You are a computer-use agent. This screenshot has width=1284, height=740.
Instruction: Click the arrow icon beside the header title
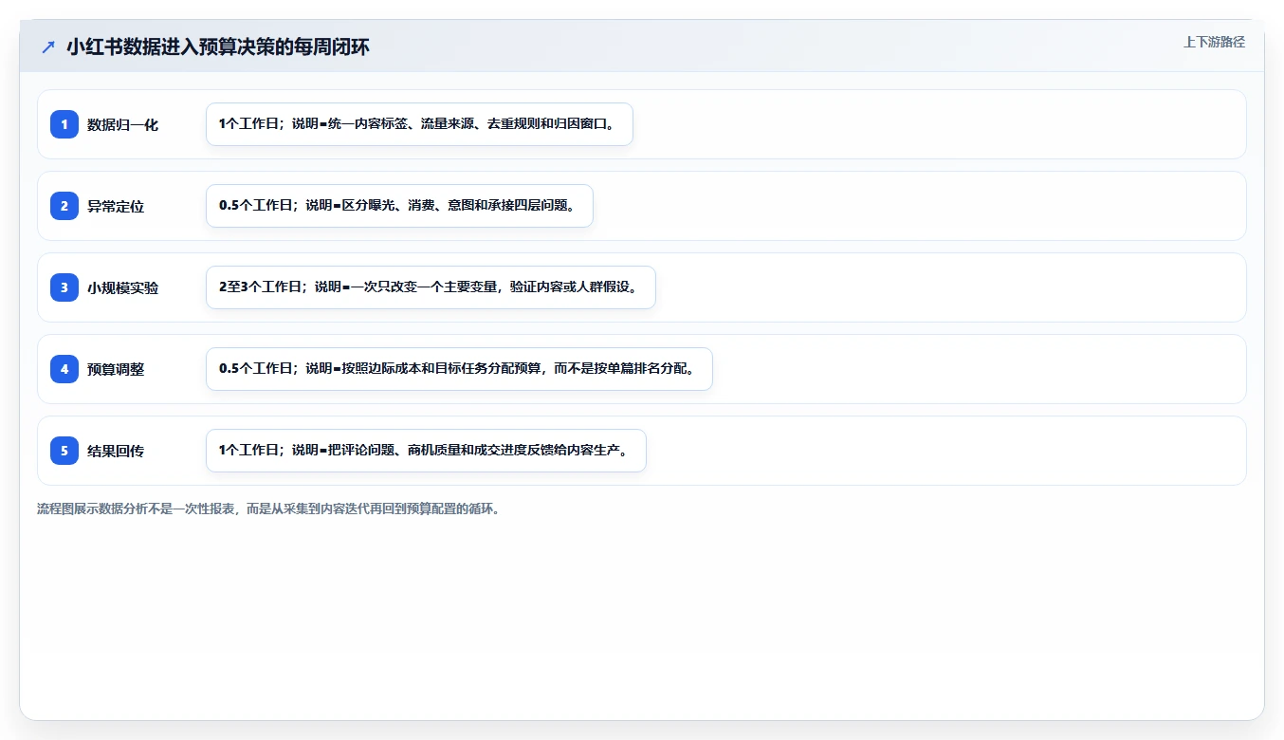pos(47,47)
